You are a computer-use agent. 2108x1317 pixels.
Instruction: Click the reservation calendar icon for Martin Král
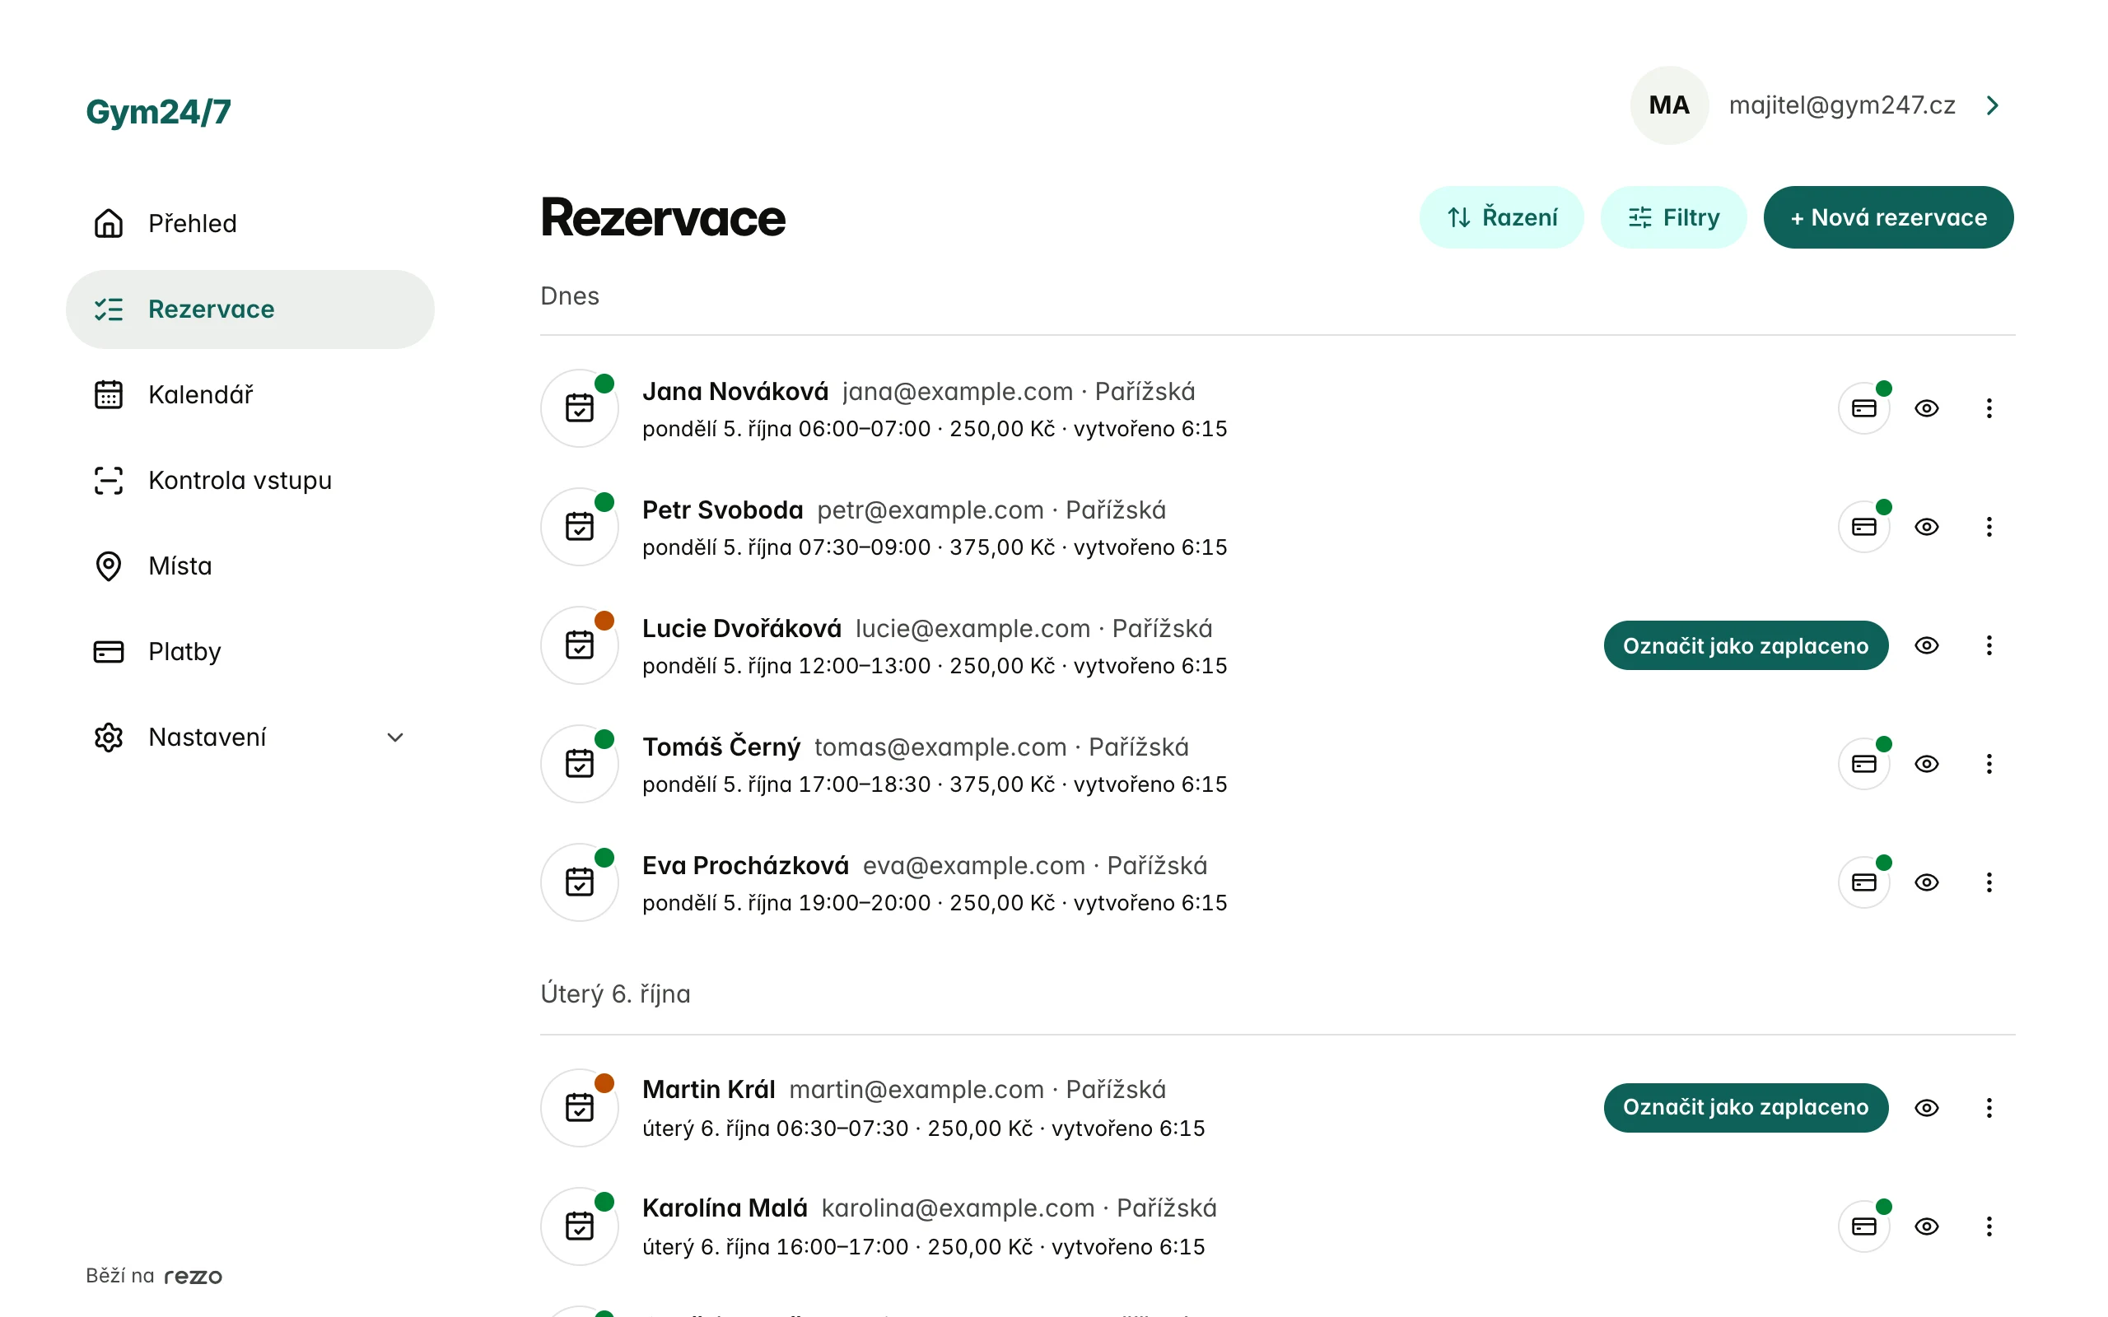579,1107
